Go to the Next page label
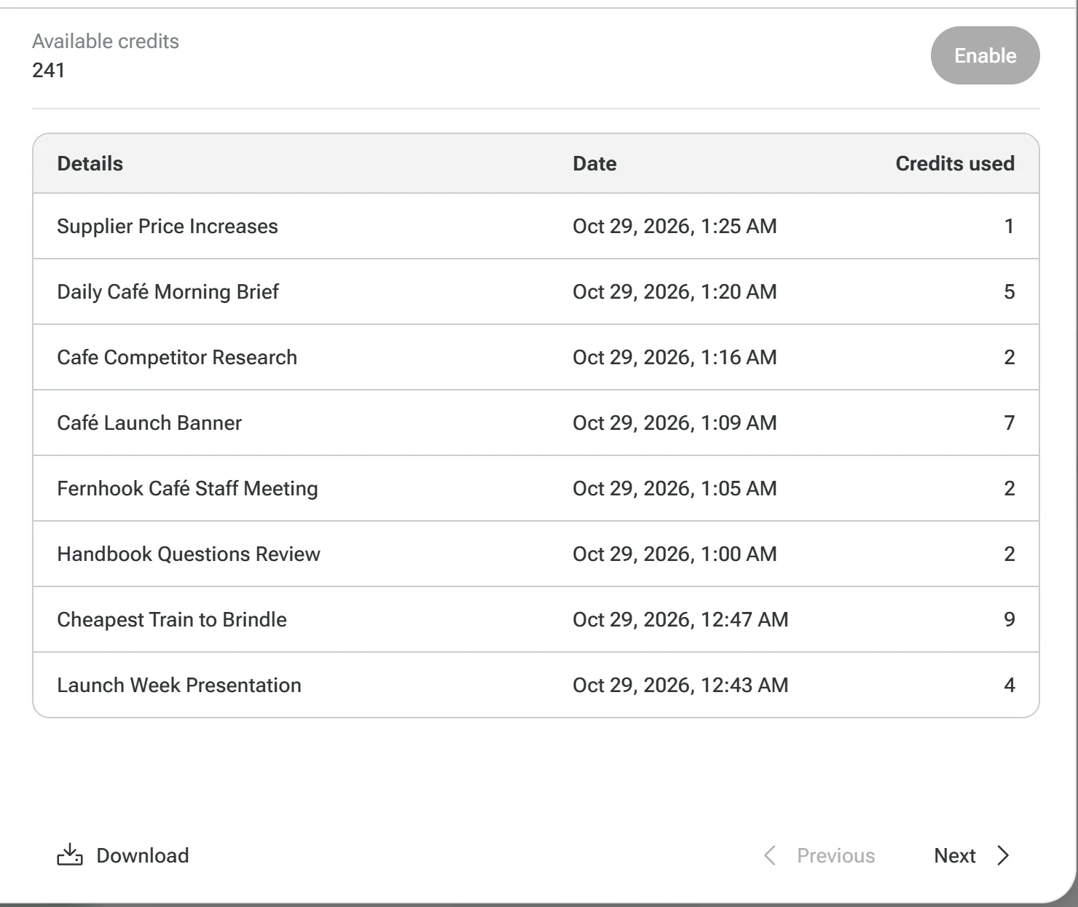 coord(954,855)
